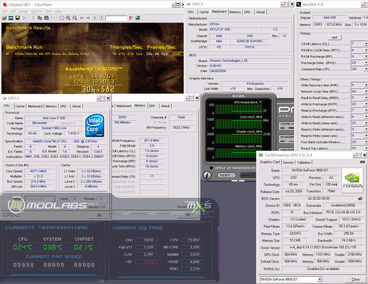The height and width of the screenshot is (284, 368).
Task: Save the image using IrfanView's floppy disk icon
Action: tap(18, 18)
